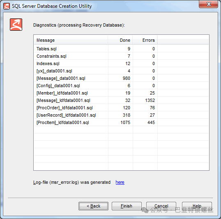Click the Back button
This screenshot has height=219, width=221.
pyautogui.click(x=93, y=206)
